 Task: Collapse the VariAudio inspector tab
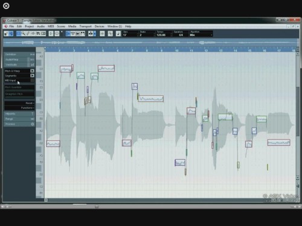[x=19, y=64]
